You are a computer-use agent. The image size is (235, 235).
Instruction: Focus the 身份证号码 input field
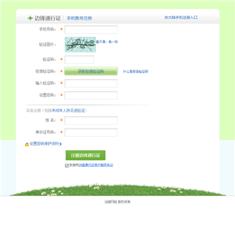(x=91, y=133)
